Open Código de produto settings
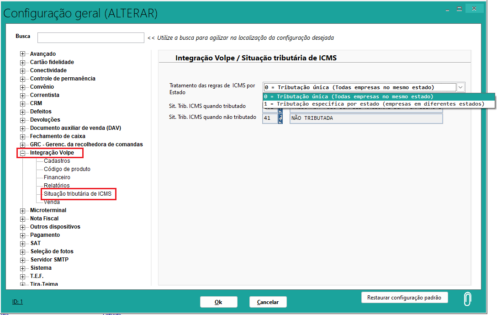This screenshot has height=315, width=497. coord(67,169)
